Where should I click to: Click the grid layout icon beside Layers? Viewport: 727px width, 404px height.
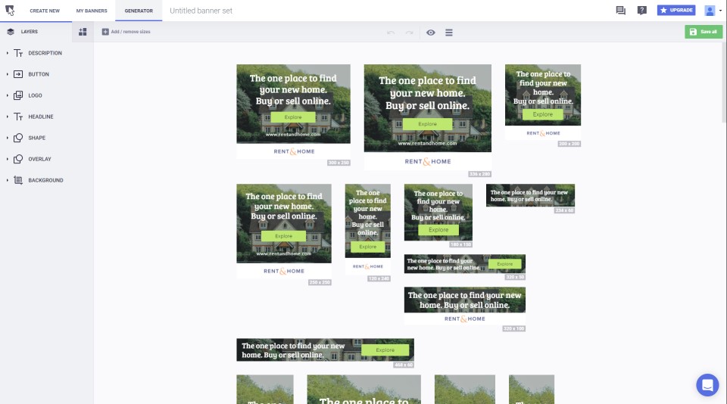click(x=83, y=32)
